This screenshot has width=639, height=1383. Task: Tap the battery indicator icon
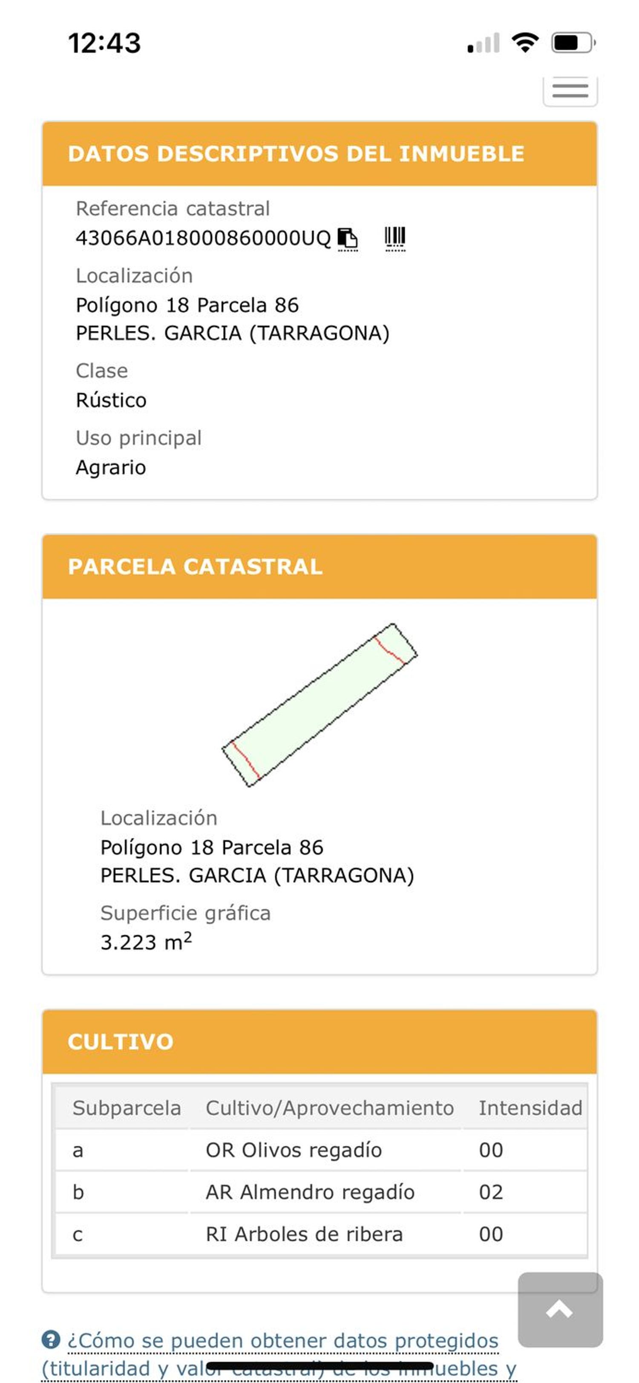[x=573, y=43]
